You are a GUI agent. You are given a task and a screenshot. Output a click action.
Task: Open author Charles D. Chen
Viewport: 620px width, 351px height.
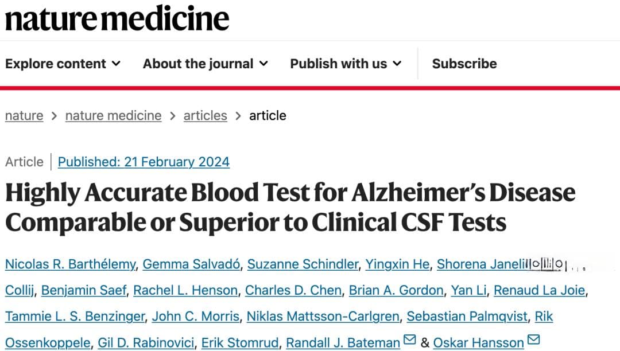[x=293, y=290]
